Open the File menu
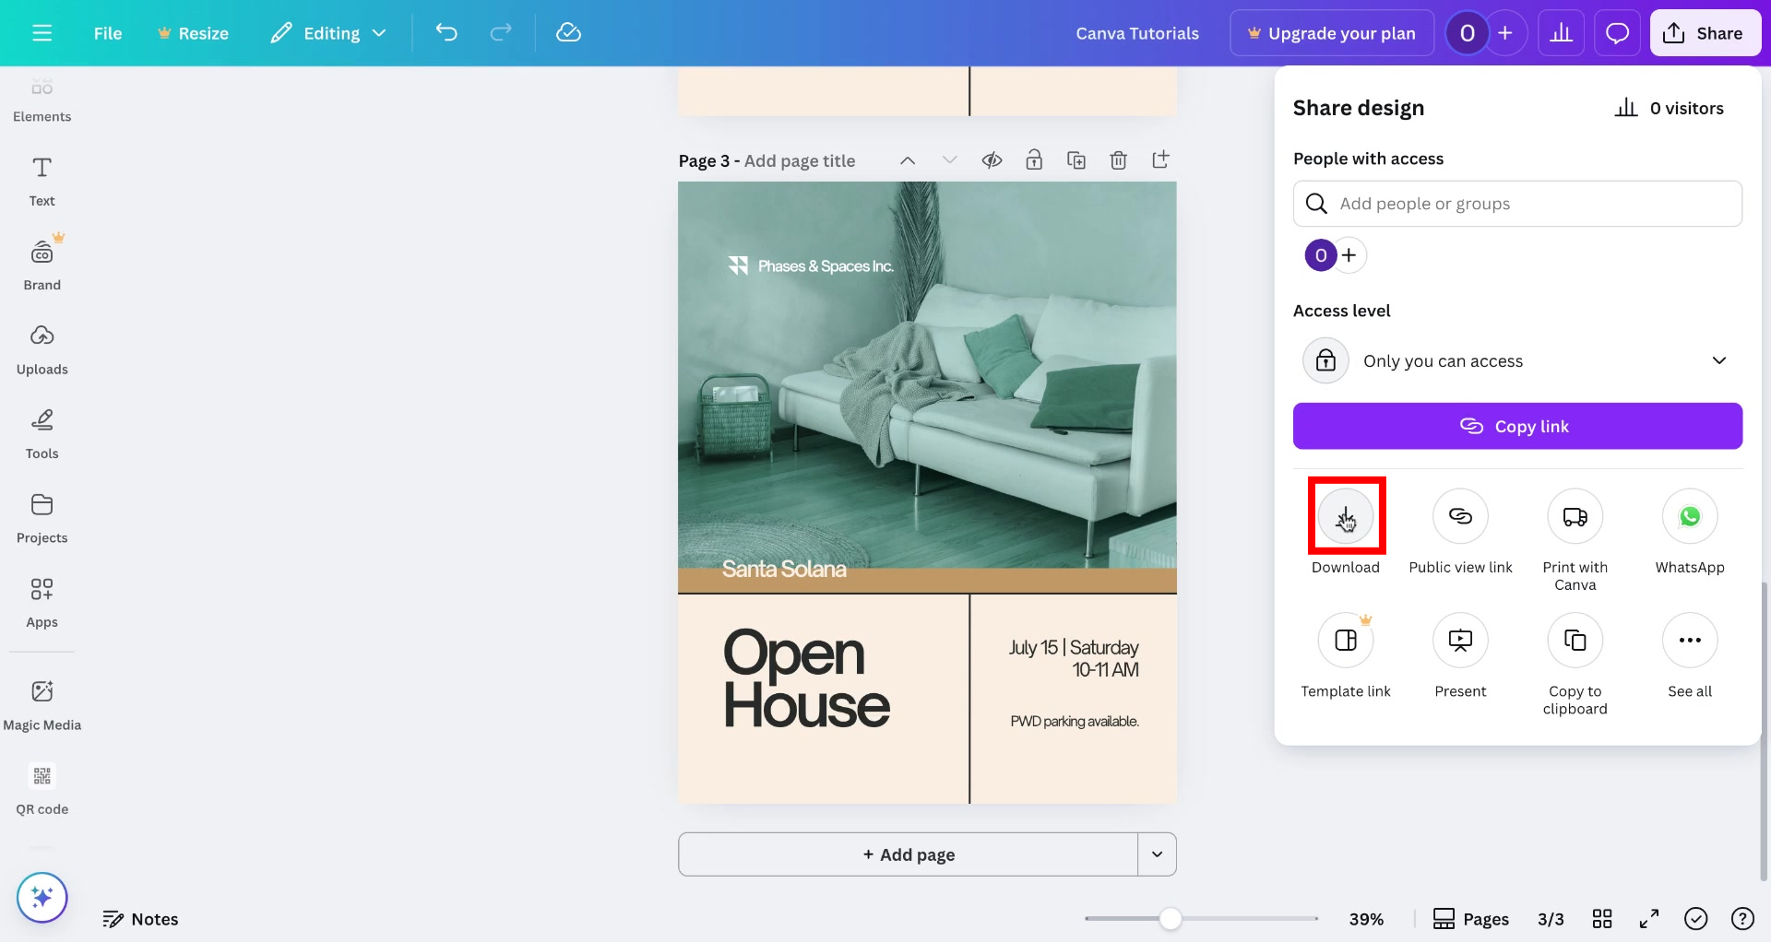Screen dimensions: 1771x942 coord(107,32)
